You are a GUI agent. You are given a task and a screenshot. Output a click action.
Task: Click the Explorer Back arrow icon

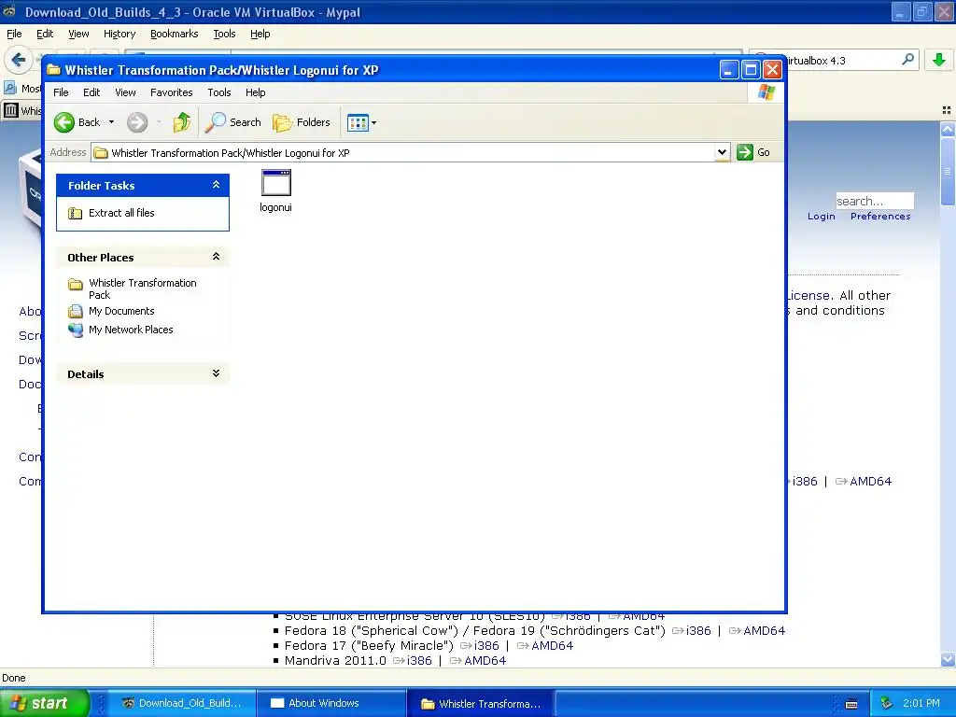pyautogui.click(x=64, y=122)
